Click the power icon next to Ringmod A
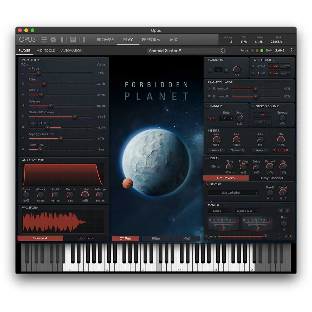The image size is (312, 312). coord(209,88)
